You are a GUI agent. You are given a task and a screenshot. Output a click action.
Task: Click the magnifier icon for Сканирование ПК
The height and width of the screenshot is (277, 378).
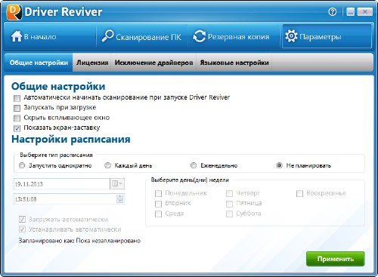107,36
